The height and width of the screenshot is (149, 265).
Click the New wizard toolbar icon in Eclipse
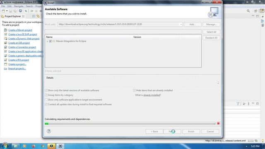point(3,11)
